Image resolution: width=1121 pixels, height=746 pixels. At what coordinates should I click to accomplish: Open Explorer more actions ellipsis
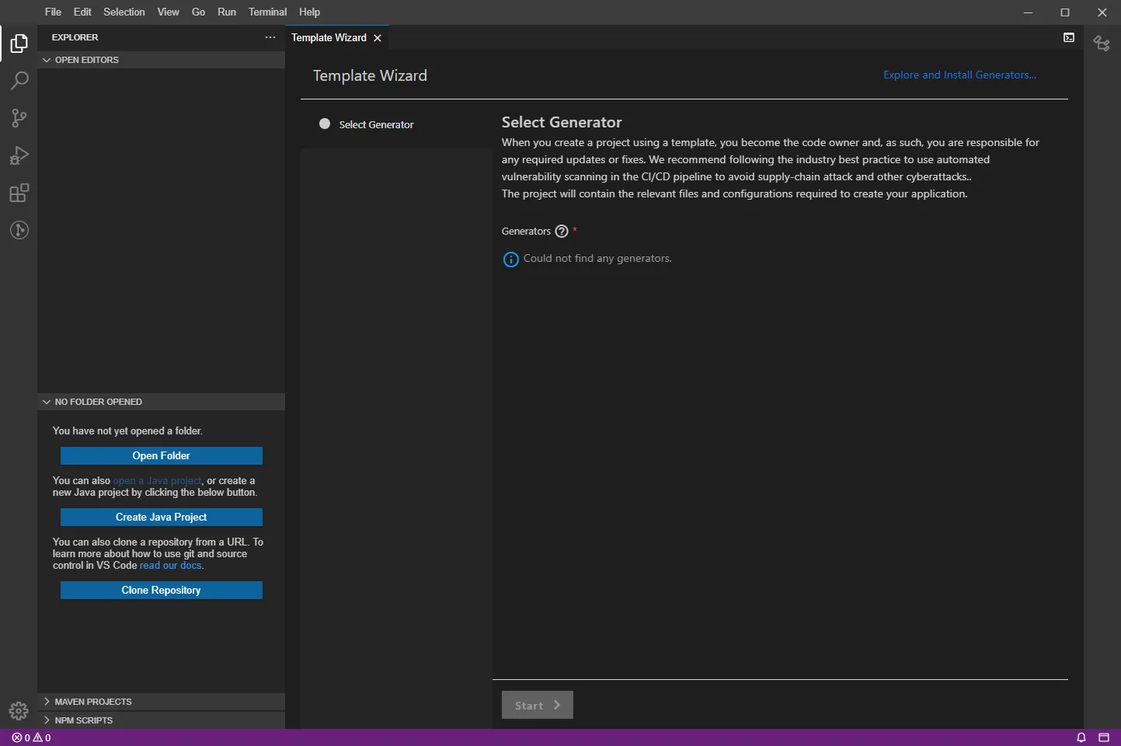[270, 37]
